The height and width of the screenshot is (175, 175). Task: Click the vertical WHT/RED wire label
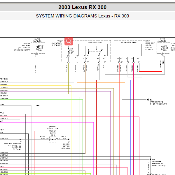[36, 68]
